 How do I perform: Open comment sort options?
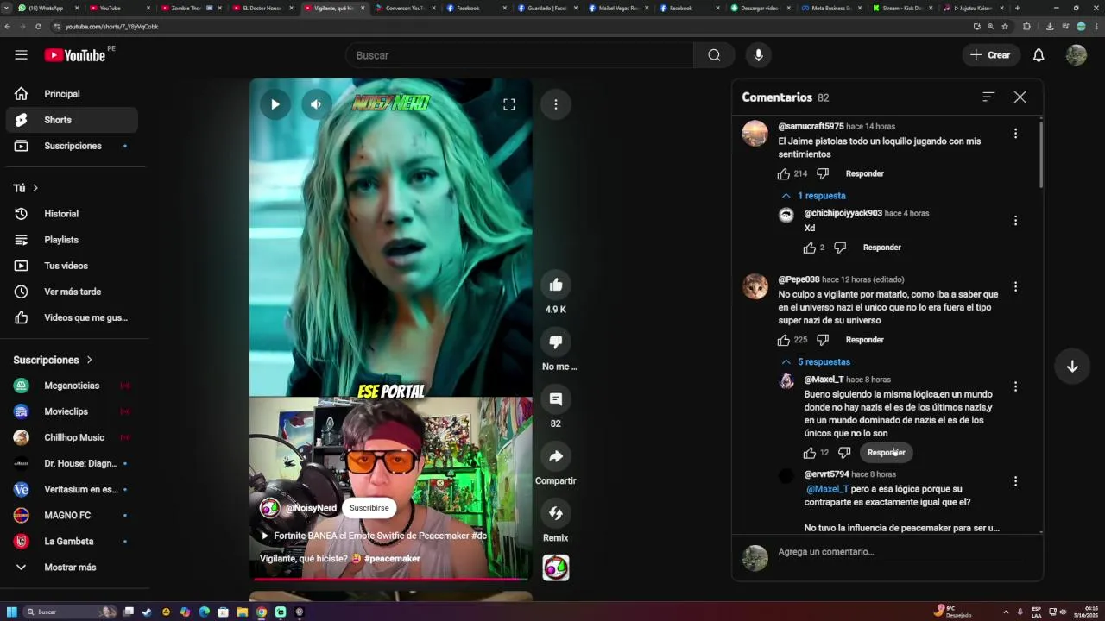pyautogui.click(x=988, y=97)
